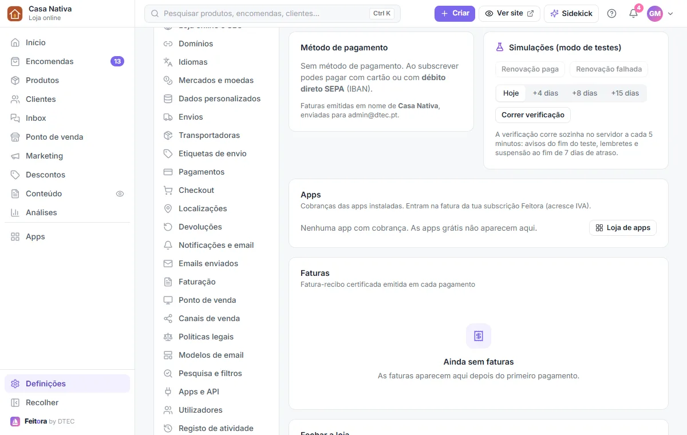Click the Renovação falhada button
This screenshot has height=435, width=687.
tap(609, 69)
